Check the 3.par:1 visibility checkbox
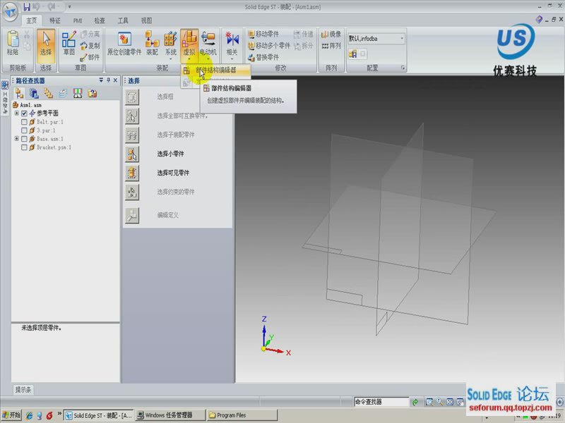The height and width of the screenshot is (423, 565). [24, 130]
